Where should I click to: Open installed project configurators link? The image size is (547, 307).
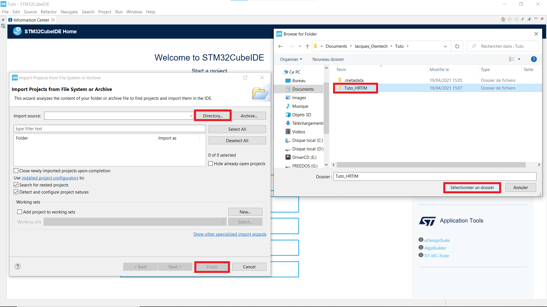coord(50,178)
